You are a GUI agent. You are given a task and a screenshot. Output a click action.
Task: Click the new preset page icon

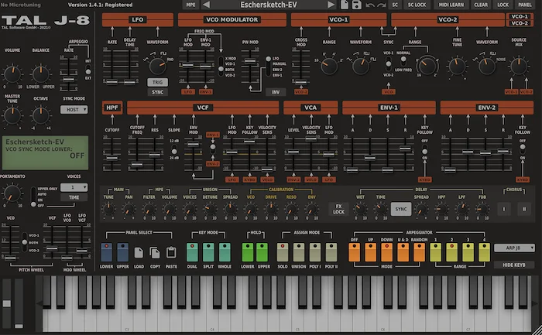point(345,5)
